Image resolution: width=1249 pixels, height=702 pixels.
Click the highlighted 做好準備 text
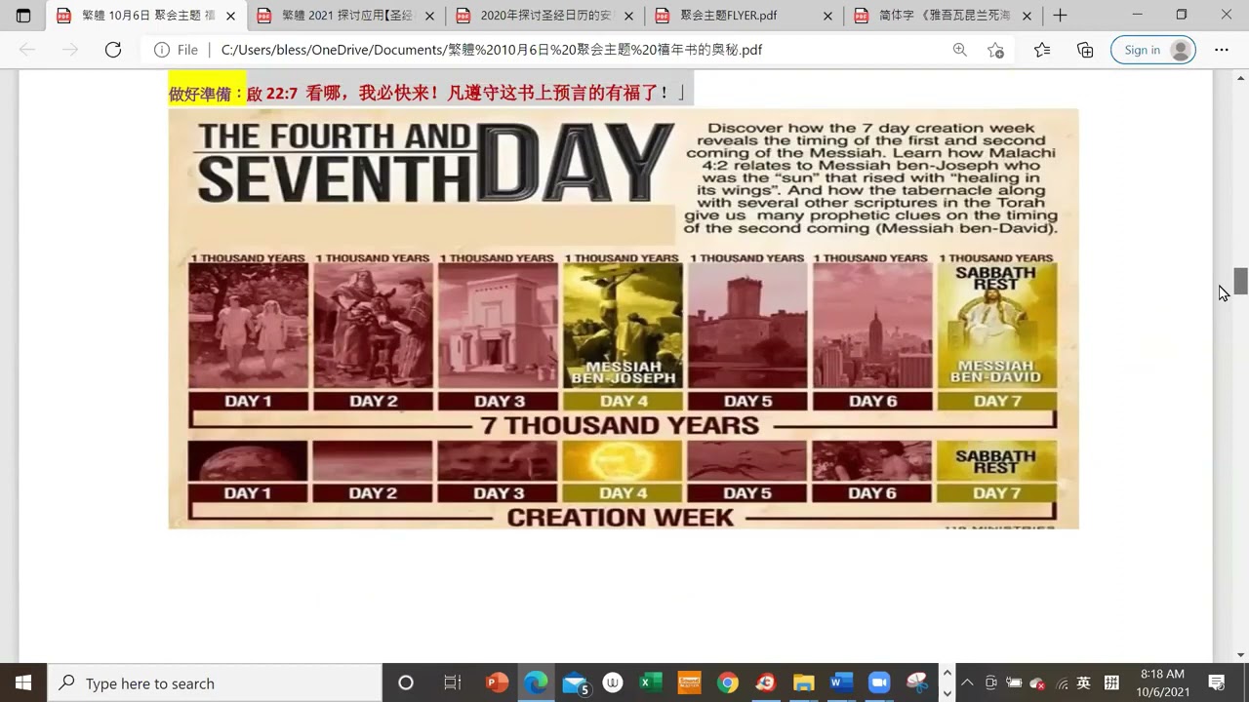coord(206,94)
